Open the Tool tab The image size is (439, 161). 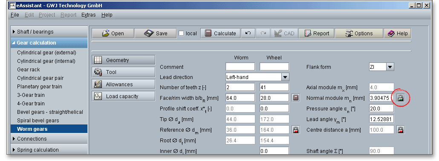click(x=124, y=72)
